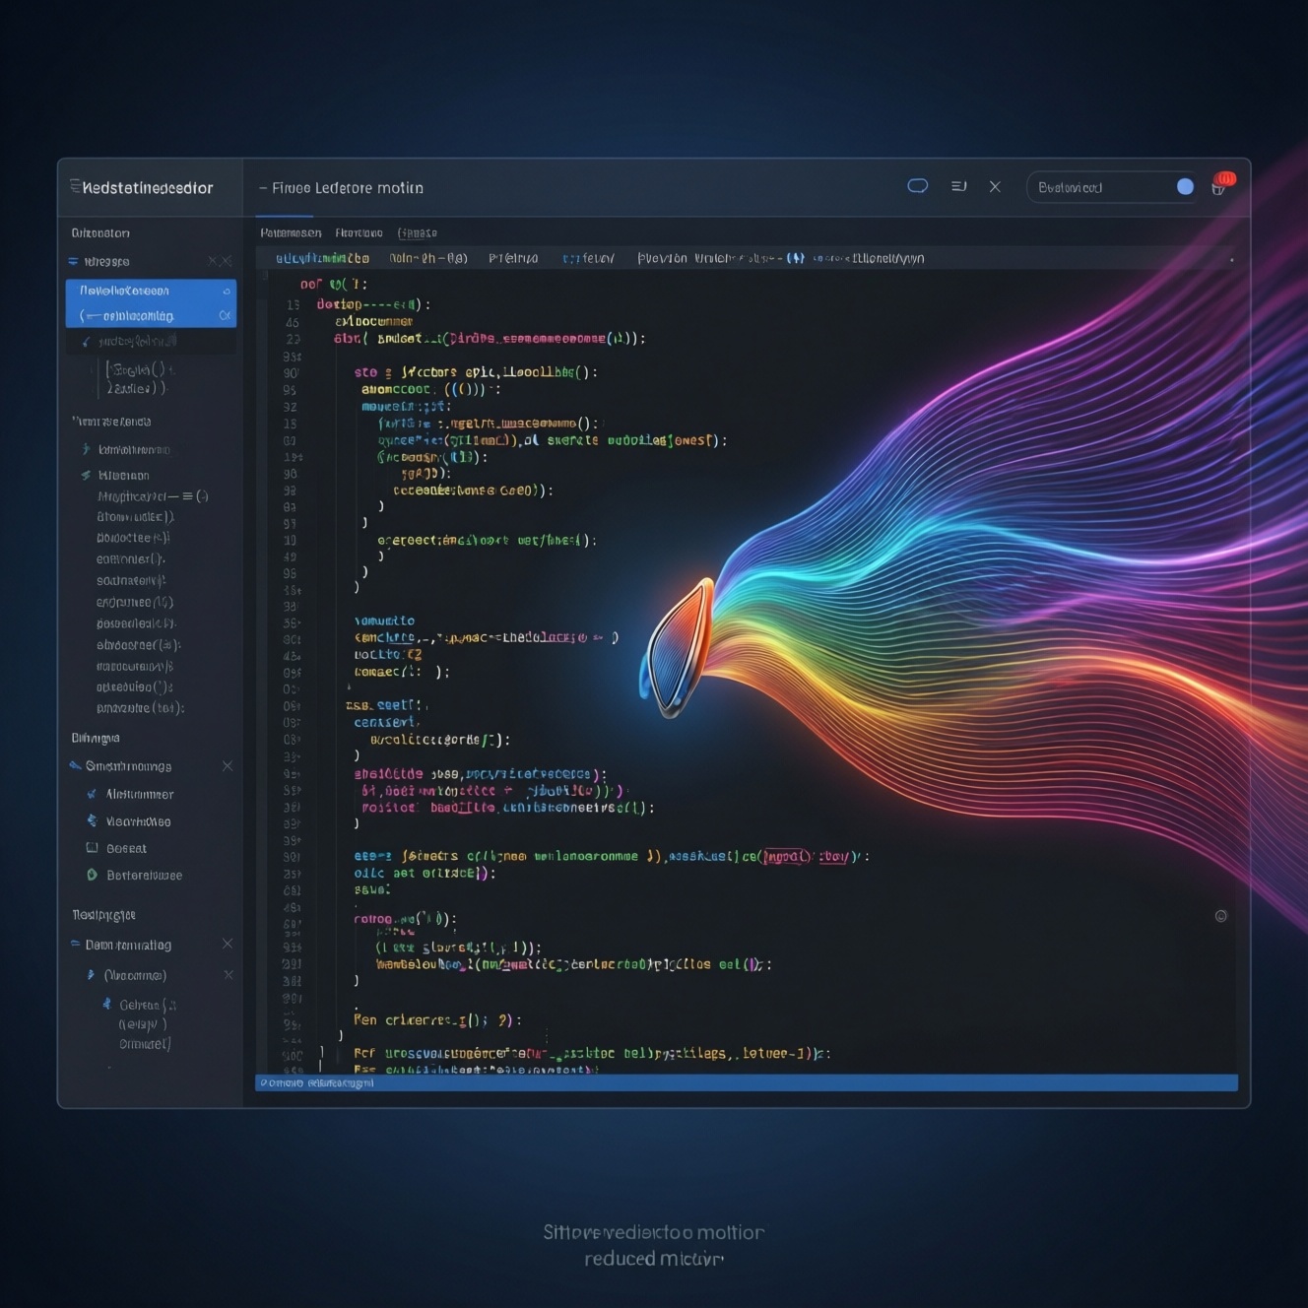Click the blue icon beside "Gelreue"
The width and height of the screenshot is (1308, 1308).
(x=106, y=1004)
